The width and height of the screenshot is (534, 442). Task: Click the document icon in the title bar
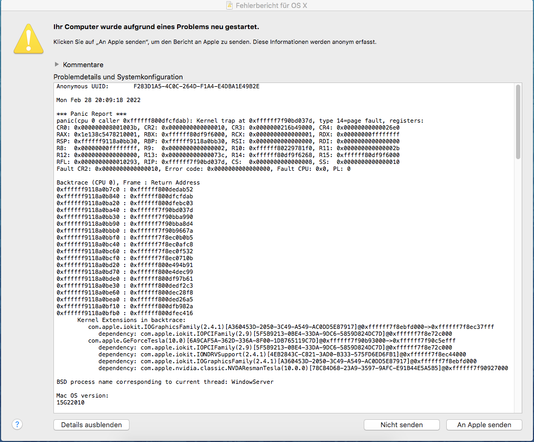point(229,5)
